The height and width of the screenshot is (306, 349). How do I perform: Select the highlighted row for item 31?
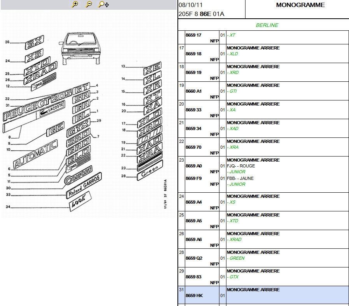tap(263, 295)
